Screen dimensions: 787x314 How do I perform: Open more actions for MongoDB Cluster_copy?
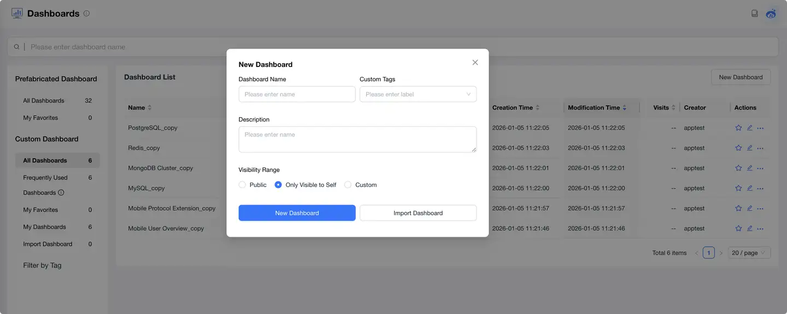coord(760,168)
